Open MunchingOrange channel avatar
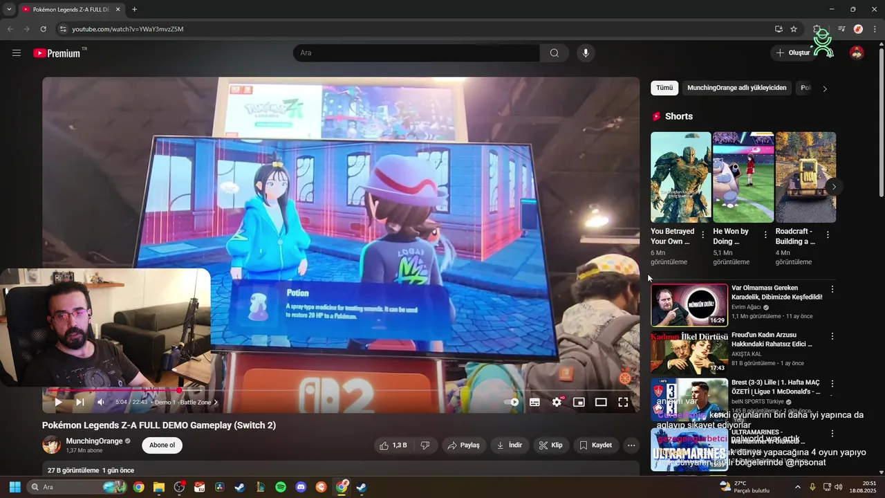Viewport: 885px width, 498px height. (x=52, y=445)
